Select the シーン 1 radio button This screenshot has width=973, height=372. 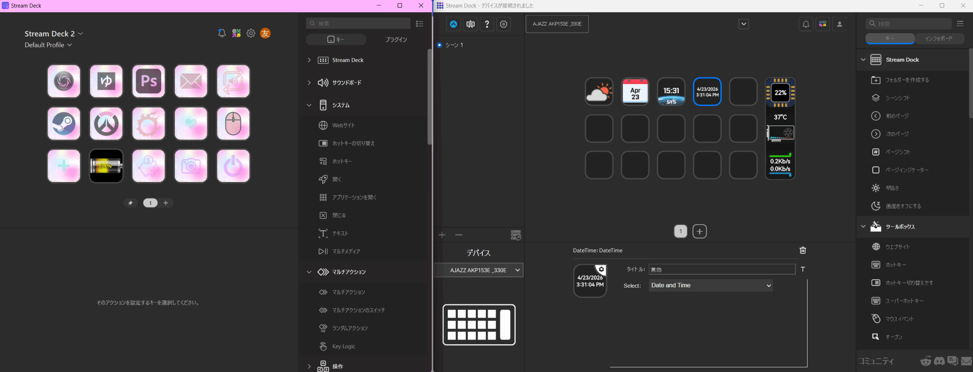pyautogui.click(x=440, y=45)
